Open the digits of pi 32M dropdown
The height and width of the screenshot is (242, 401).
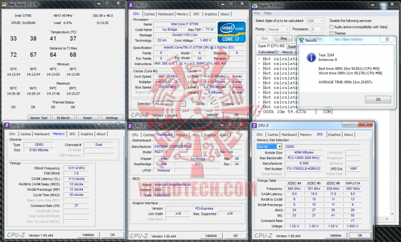click(315, 21)
